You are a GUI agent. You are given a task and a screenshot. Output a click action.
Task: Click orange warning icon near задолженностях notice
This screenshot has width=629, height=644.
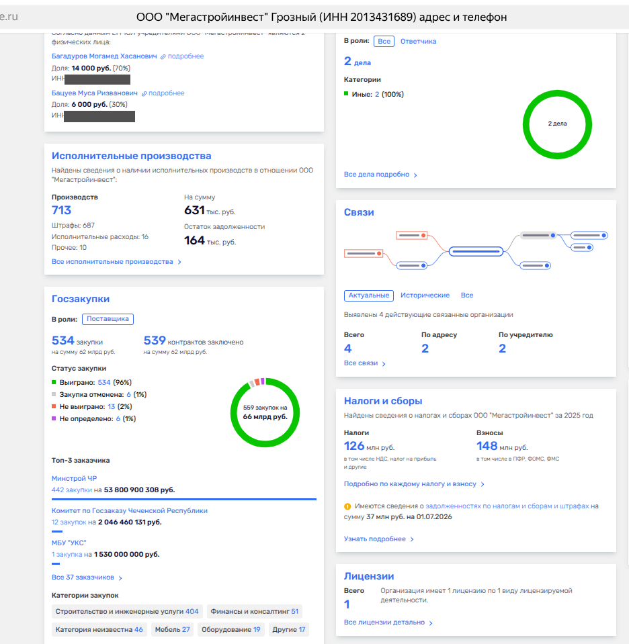(347, 507)
